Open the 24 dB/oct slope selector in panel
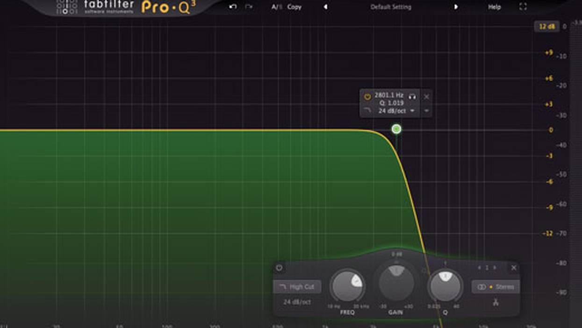 (x=297, y=302)
